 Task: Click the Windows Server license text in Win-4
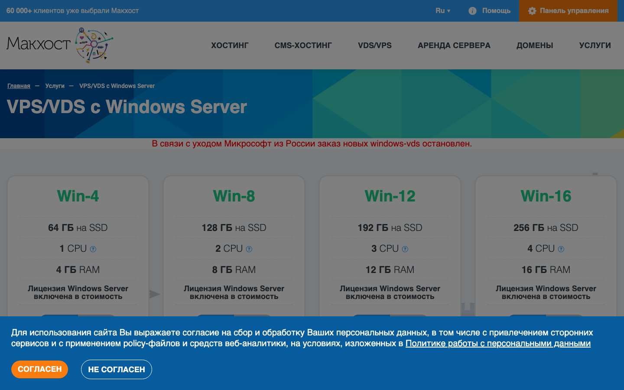click(x=78, y=292)
